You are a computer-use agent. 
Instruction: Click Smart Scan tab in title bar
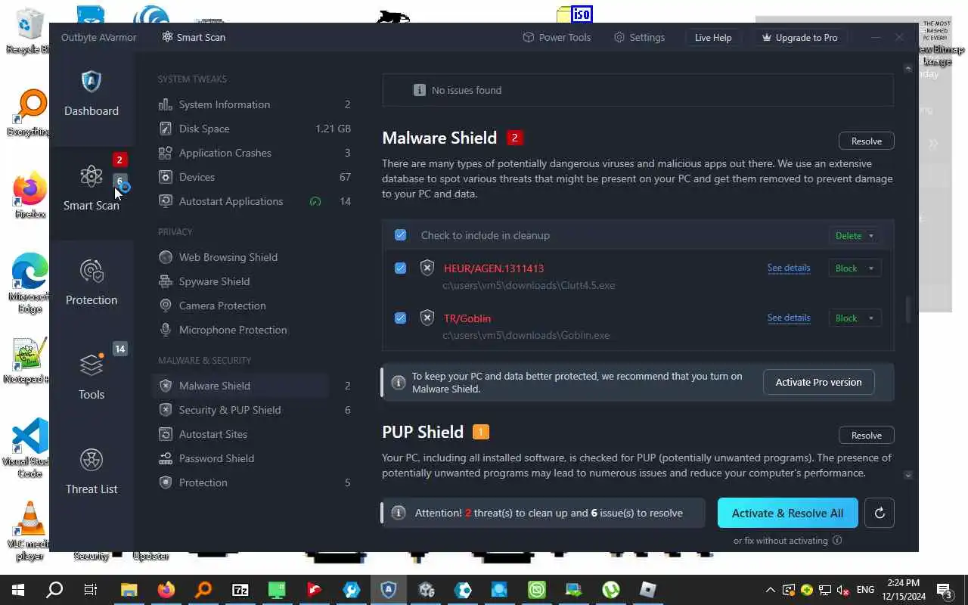pos(194,37)
